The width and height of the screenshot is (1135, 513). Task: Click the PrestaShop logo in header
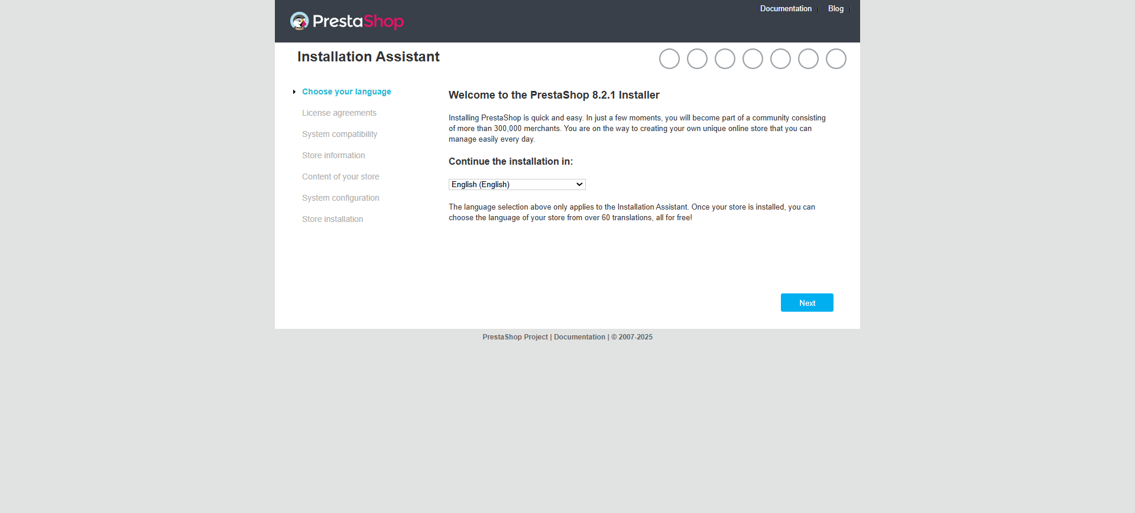click(347, 21)
